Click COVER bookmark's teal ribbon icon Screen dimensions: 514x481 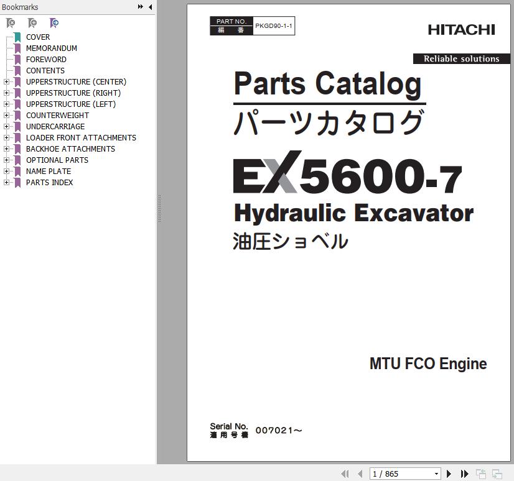click(17, 37)
